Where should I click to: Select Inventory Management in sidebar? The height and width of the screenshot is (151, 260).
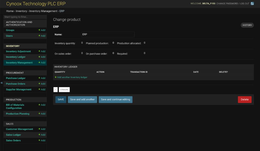[x=19, y=63]
